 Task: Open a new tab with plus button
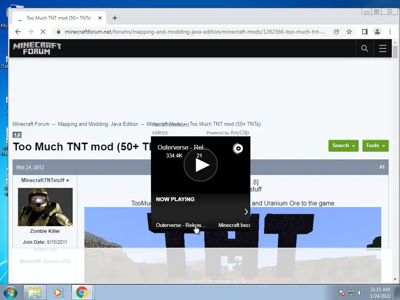pyautogui.click(x=115, y=18)
